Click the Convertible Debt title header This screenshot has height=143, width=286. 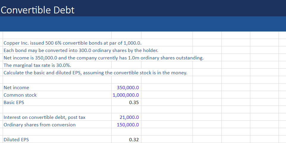click(x=38, y=10)
